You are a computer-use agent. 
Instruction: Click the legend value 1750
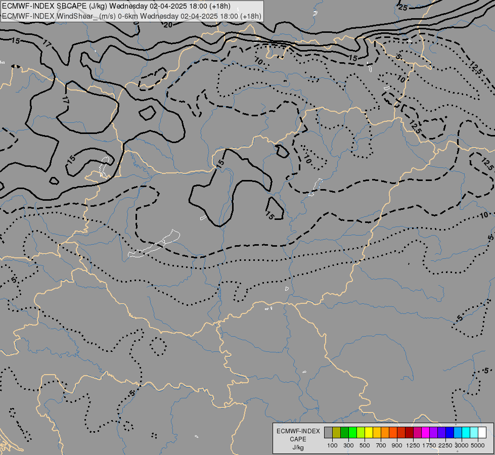(429, 445)
